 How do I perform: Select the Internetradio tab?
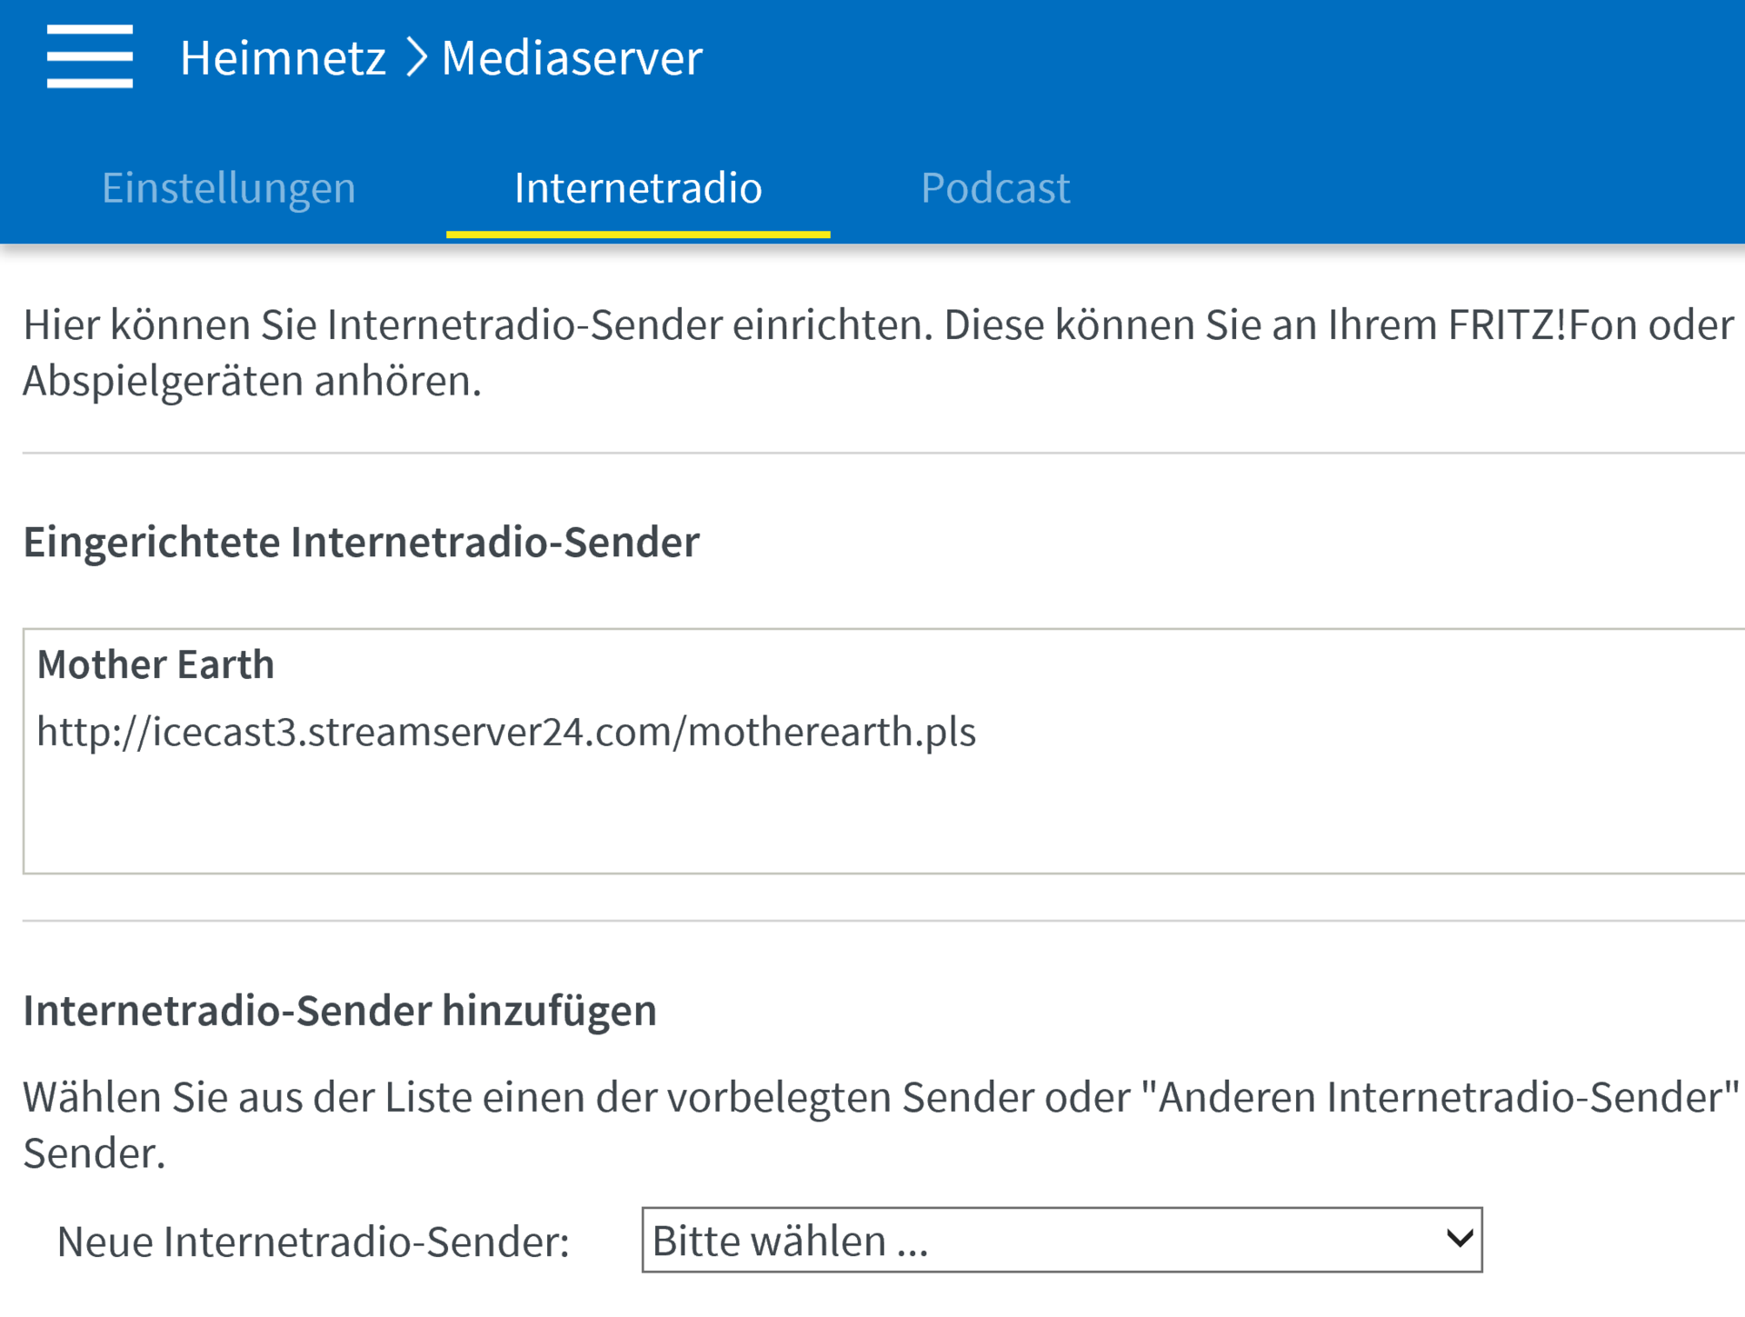(x=637, y=188)
